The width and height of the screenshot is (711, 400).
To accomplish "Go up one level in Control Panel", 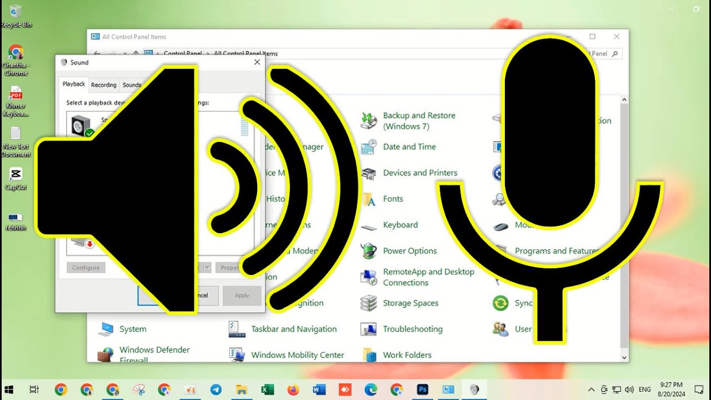I will [x=135, y=54].
